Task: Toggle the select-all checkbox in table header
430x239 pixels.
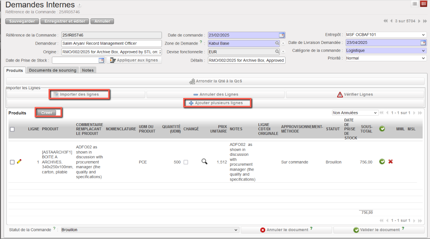Action: coord(12,129)
